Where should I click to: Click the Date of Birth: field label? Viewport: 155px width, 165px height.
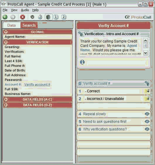(15, 70)
